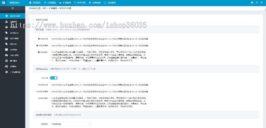Open 站内链文本 in the sidebar
This screenshot has width=266, height=128.
pos(12,33)
